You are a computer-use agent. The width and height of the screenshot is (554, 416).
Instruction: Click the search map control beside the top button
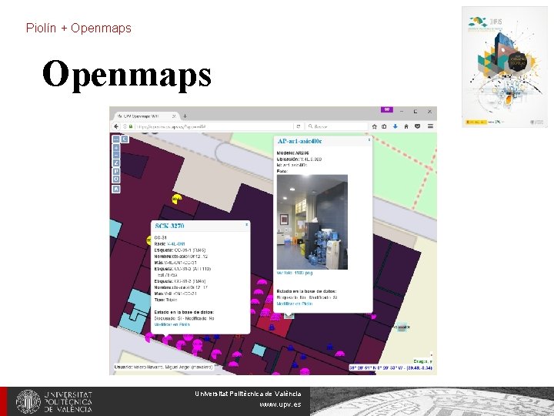click(x=125, y=139)
